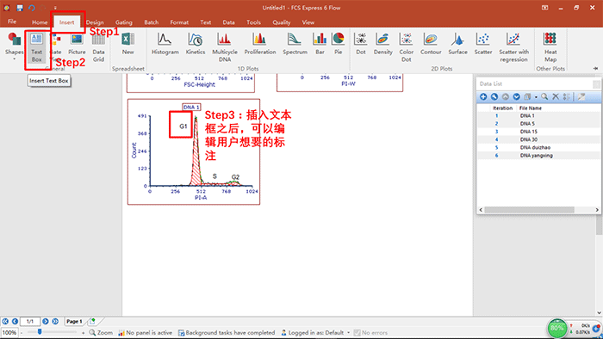Screen dimensions: 603x339
Task: Insert a Heat Map plot
Action: click(550, 47)
